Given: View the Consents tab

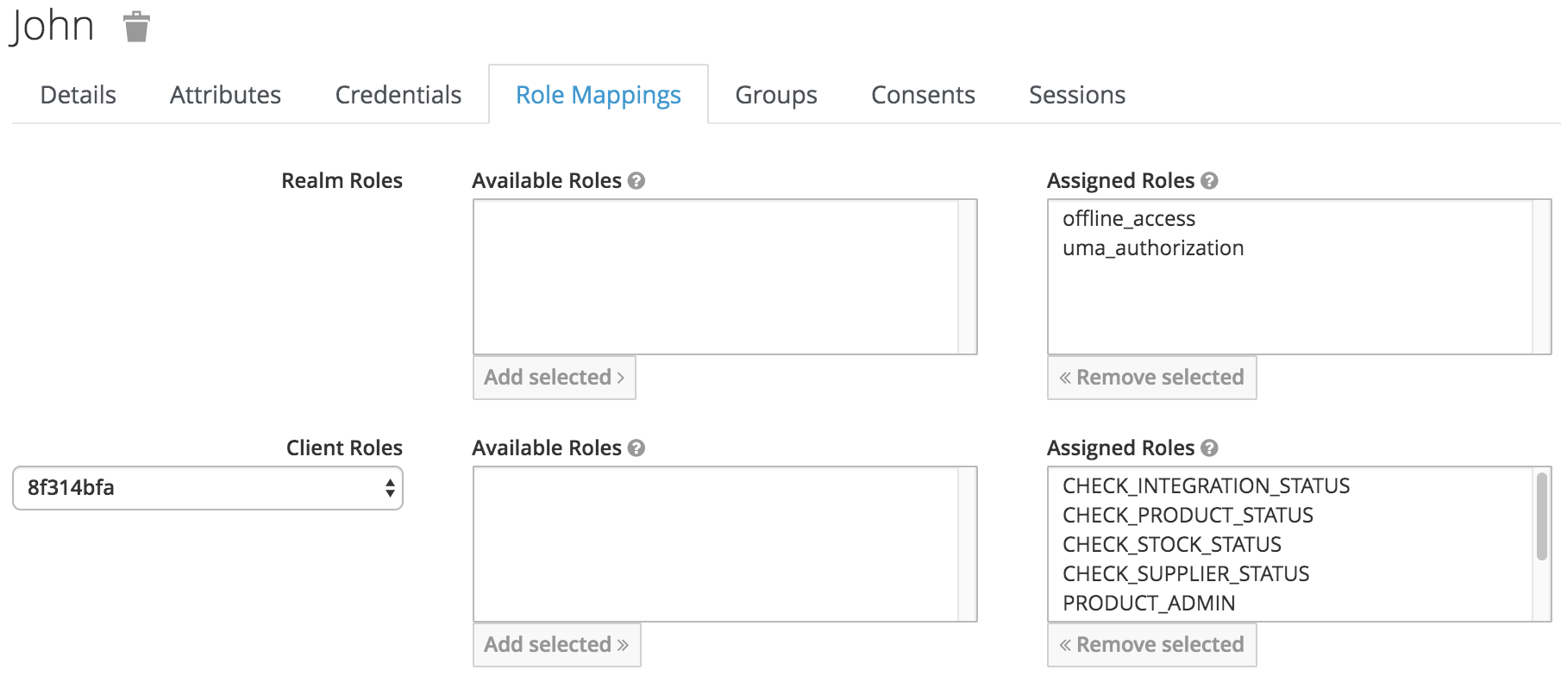Looking at the screenshot, I should (923, 95).
